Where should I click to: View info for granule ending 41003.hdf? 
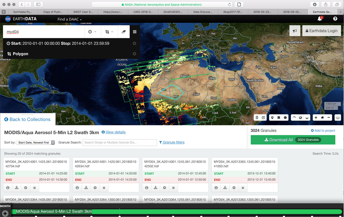[216, 188]
